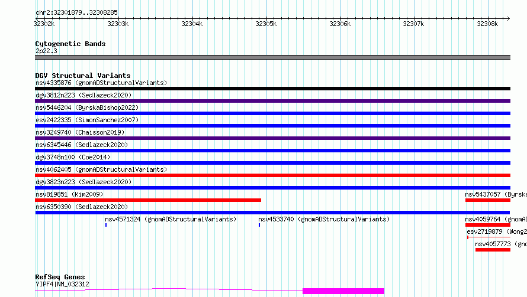Click the nsv5437057 red bar
This screenshot has width=527, height=297.
tap(488, 200)
